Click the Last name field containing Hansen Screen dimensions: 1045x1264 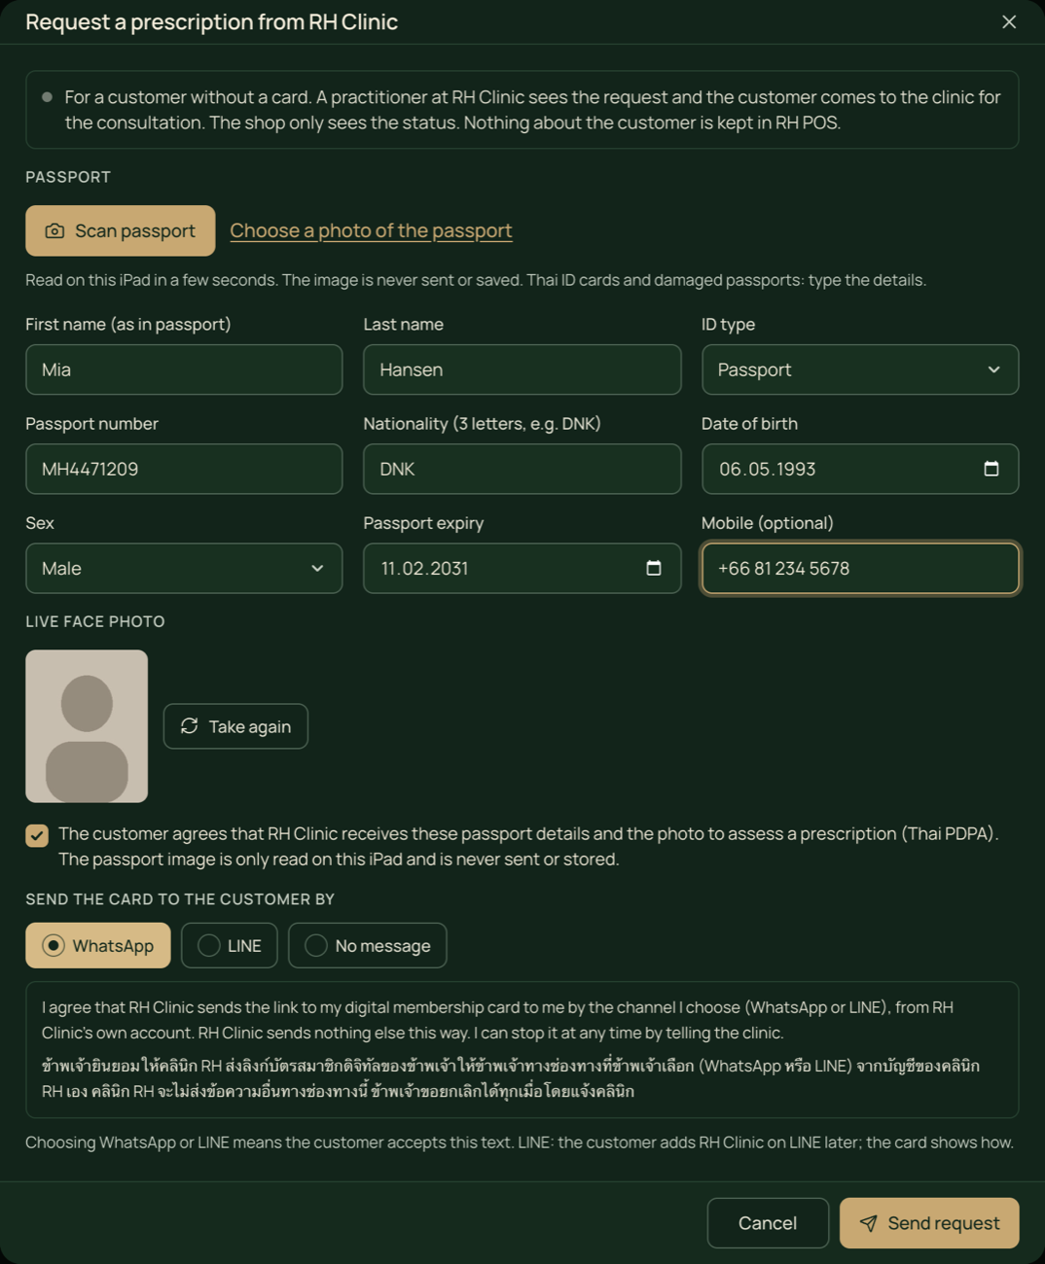[522, 369]
